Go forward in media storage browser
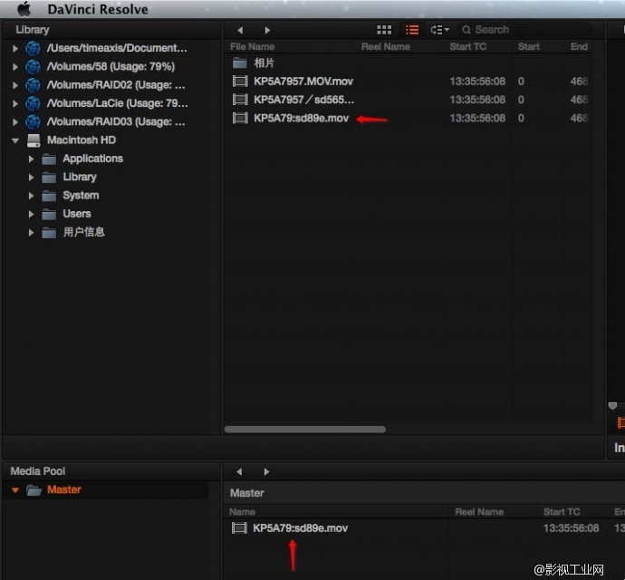 pos(266,30)
